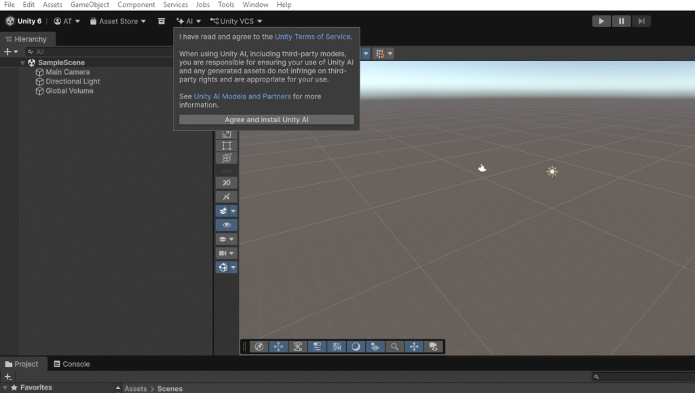
Task: Select the sun light gizmo in scene
Action: [552, 172]
